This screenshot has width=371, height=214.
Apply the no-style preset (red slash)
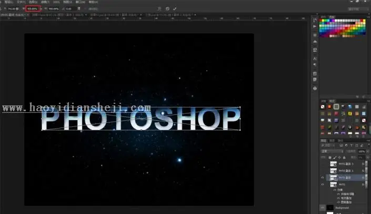point(323,107)
